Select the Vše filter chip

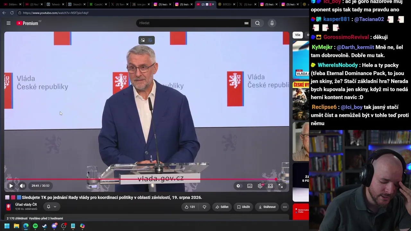(x=298, y=35)
